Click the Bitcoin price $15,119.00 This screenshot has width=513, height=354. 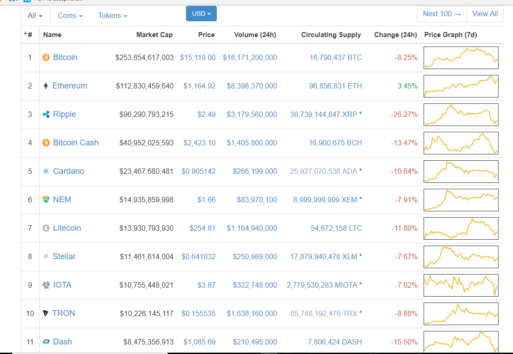[198, 58]
